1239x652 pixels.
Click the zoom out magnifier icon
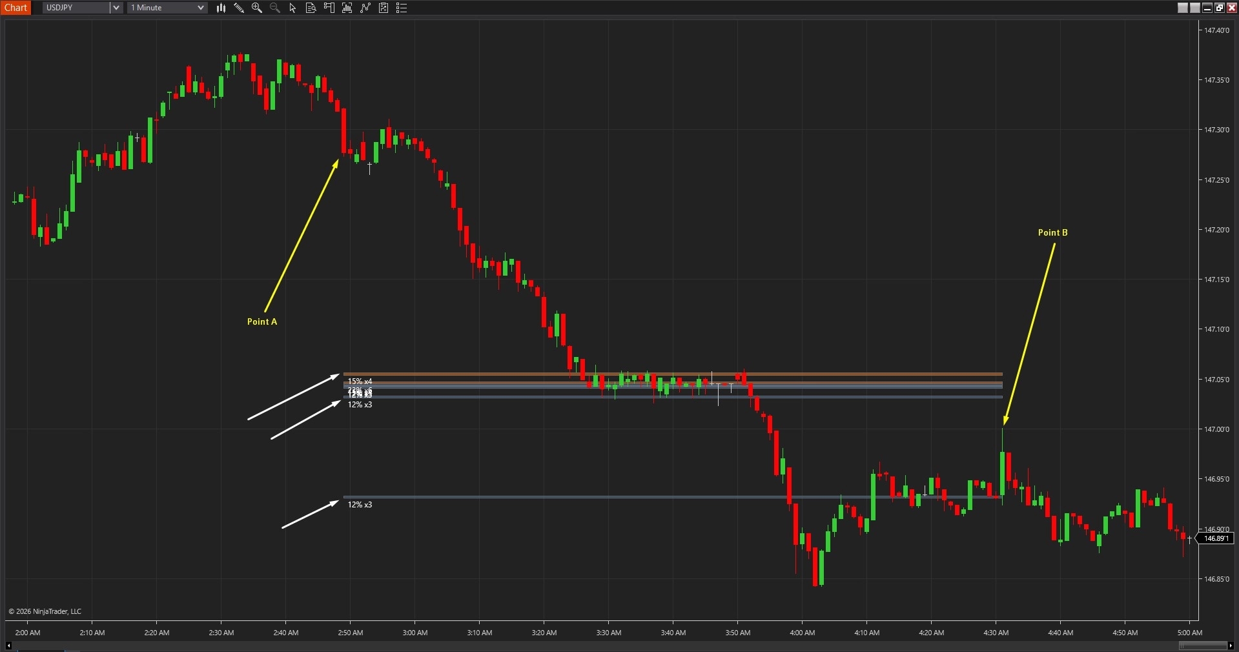[275, 8]
